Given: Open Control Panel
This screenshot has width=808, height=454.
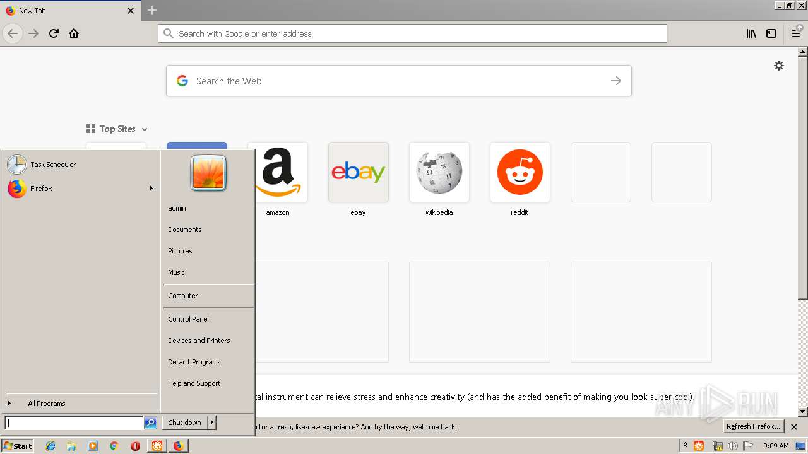Looking at the screenshot, I should pos(188,319).
